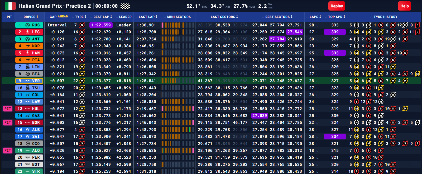Click the MINI SECTORS column header
The height and width of the screenshot is (174, 422).
tap(177, 17)
